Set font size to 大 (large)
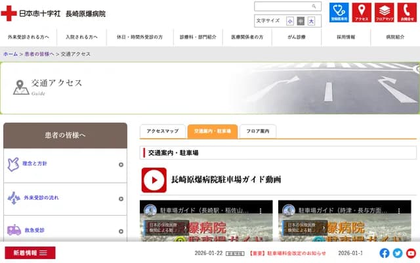Viewport: 420px width, 263px height. 311,21
